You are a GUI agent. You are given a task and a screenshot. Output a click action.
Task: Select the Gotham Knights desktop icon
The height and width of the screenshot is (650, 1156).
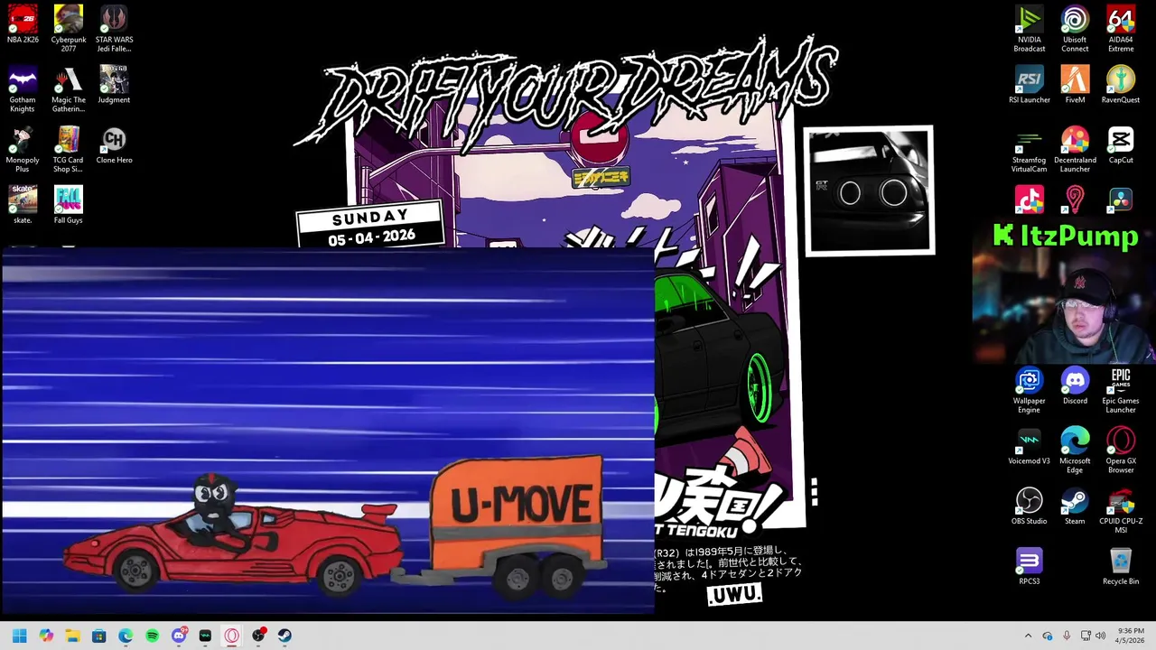click(23, 88)
